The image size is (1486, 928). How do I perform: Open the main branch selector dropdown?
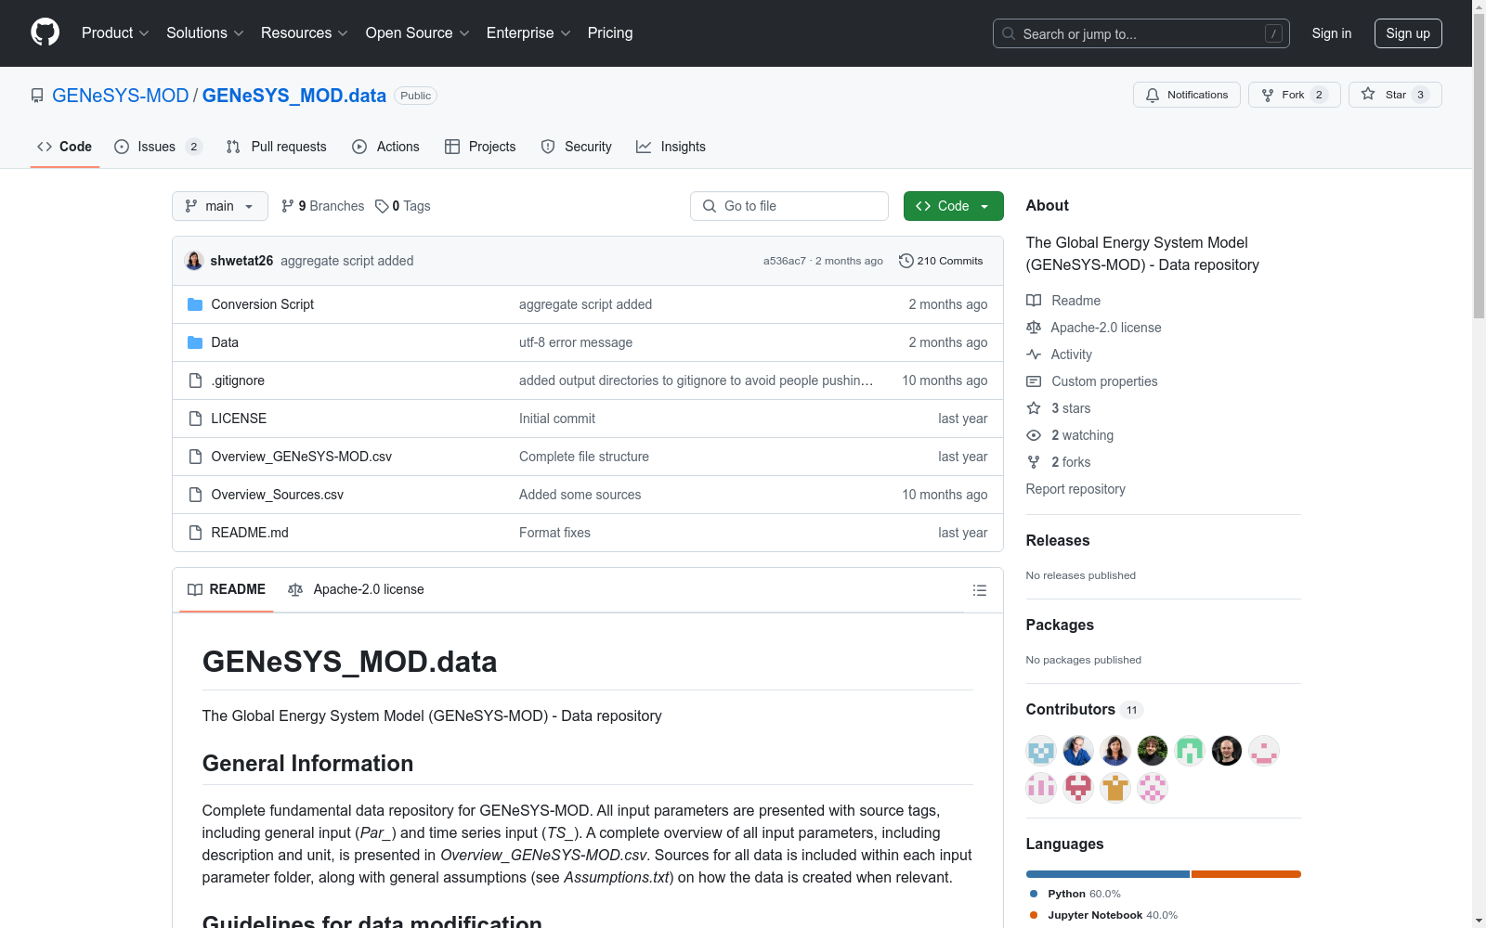(220, 206)
